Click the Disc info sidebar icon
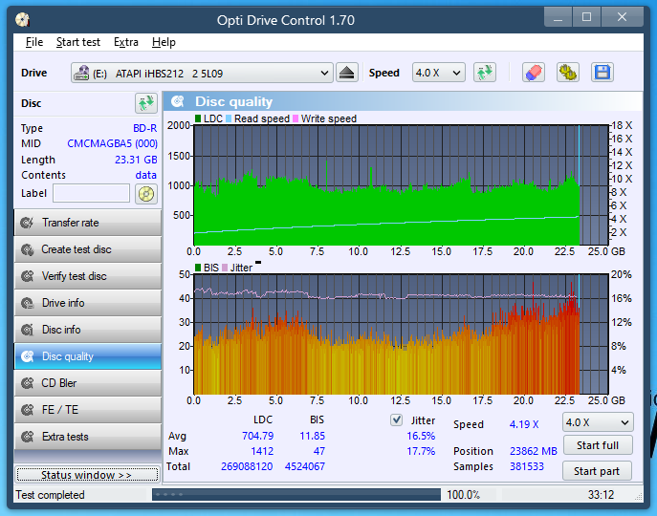The width and height of the screenshot is (657, 516). pyautogui.click(x=28, y=330)
